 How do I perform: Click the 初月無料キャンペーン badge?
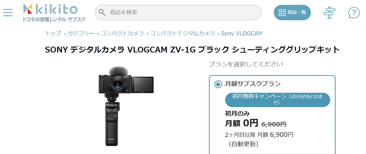point(278,100)
